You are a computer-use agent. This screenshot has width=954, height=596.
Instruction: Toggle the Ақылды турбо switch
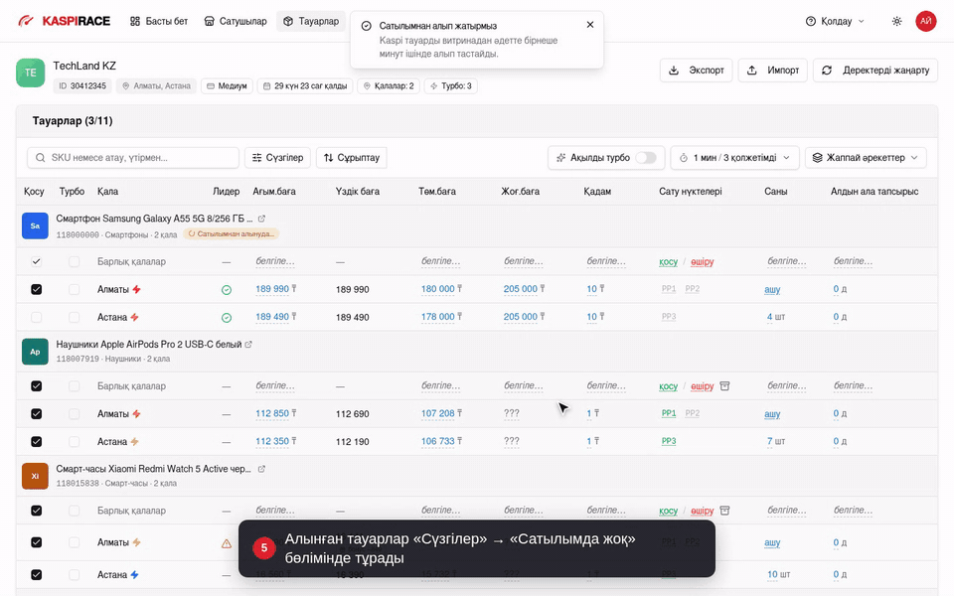tap(646, 158)
